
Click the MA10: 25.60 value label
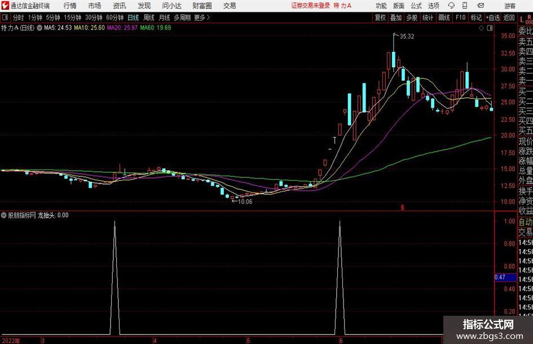[x=90, y=28]
